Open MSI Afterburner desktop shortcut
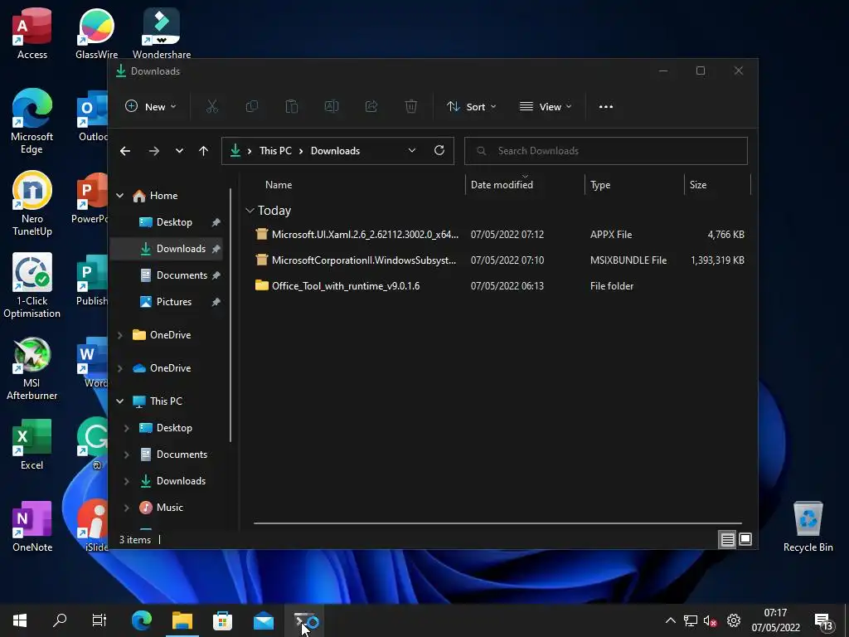 pos(32,368)
